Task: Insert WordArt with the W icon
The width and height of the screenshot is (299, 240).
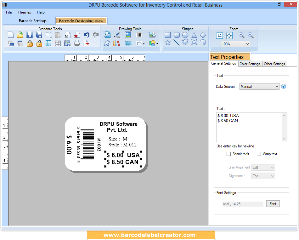Action: (128, 44)
